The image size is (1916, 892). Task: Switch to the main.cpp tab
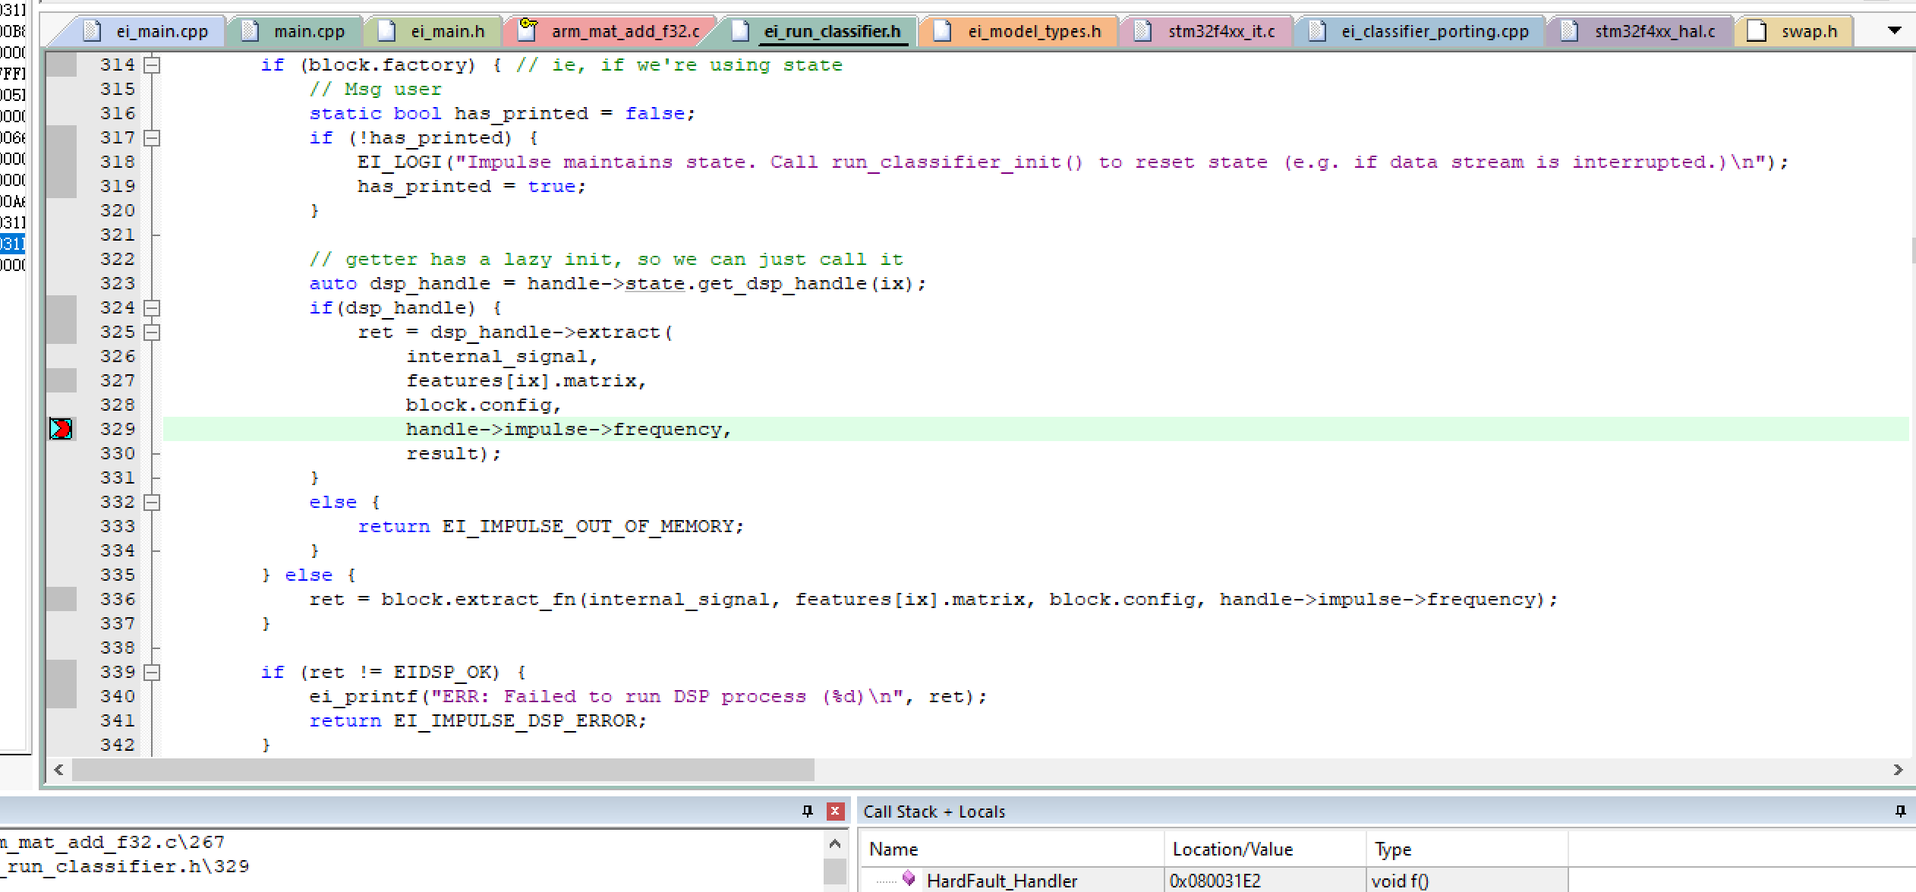pyautogui.click(x=308, y=31)
